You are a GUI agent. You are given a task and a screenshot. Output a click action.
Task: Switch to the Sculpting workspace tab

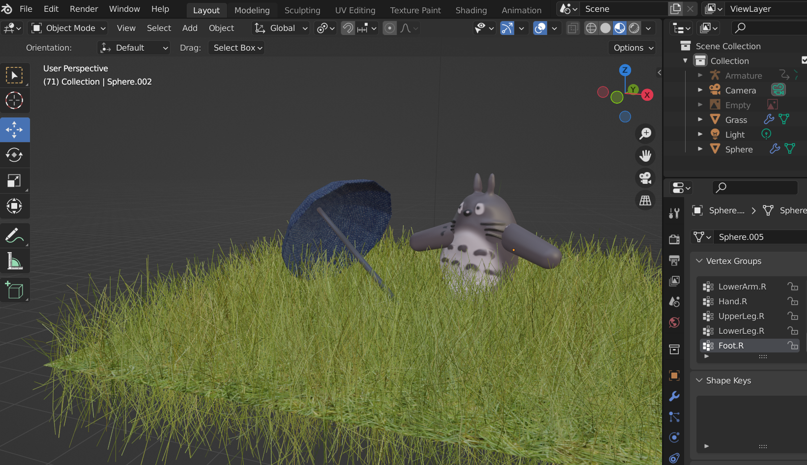tap(302, 10)
